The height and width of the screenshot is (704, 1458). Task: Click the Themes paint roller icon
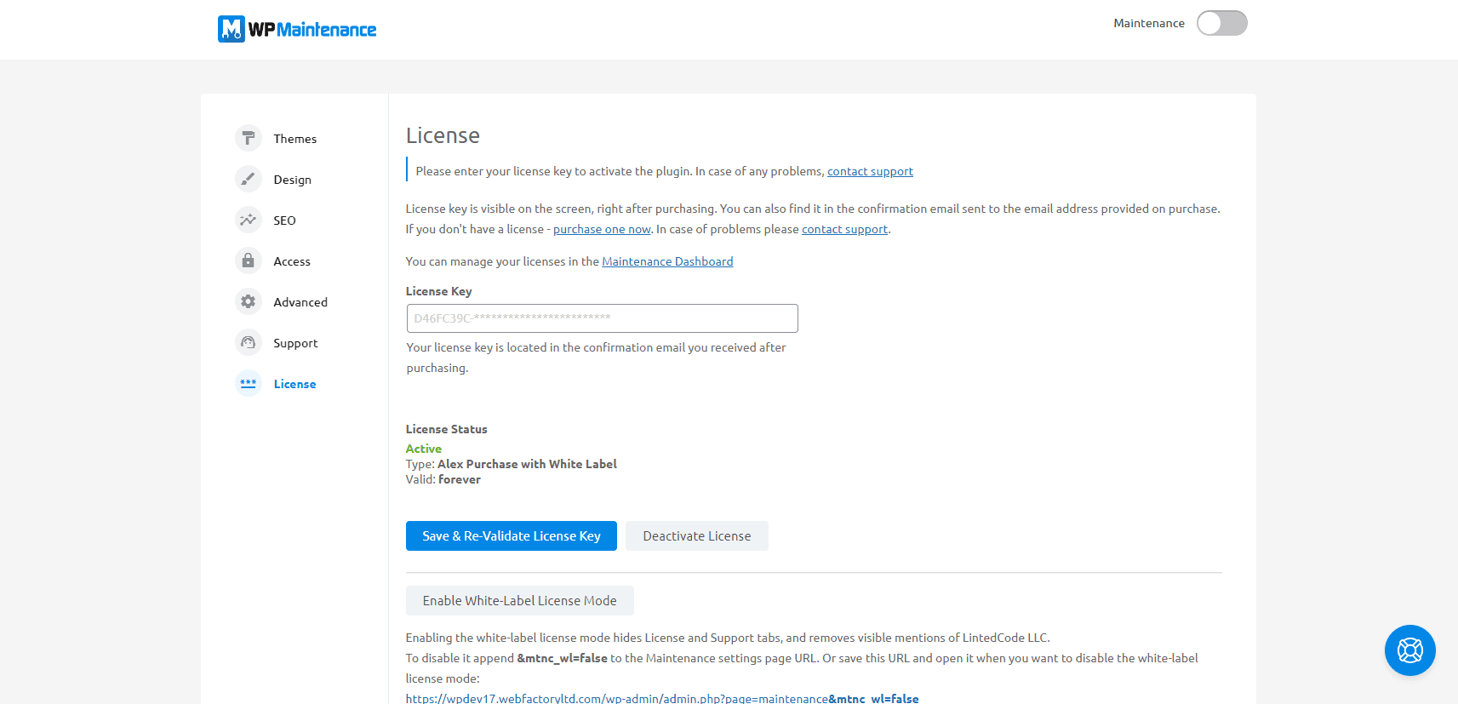[x=248, y=138]
